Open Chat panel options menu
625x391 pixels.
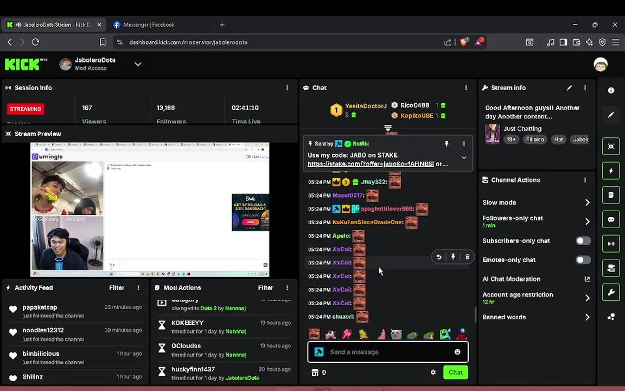tap(466, 88)
